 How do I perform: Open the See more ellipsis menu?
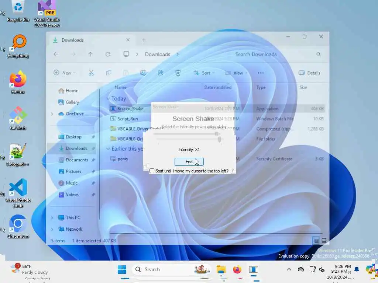tap(261, 73)
